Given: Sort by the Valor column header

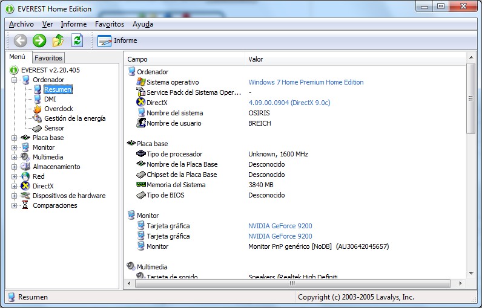Looking at the screenshot, I should pos(355,59).
